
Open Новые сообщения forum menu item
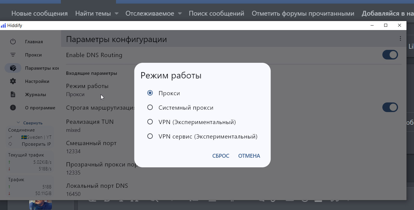39,14
